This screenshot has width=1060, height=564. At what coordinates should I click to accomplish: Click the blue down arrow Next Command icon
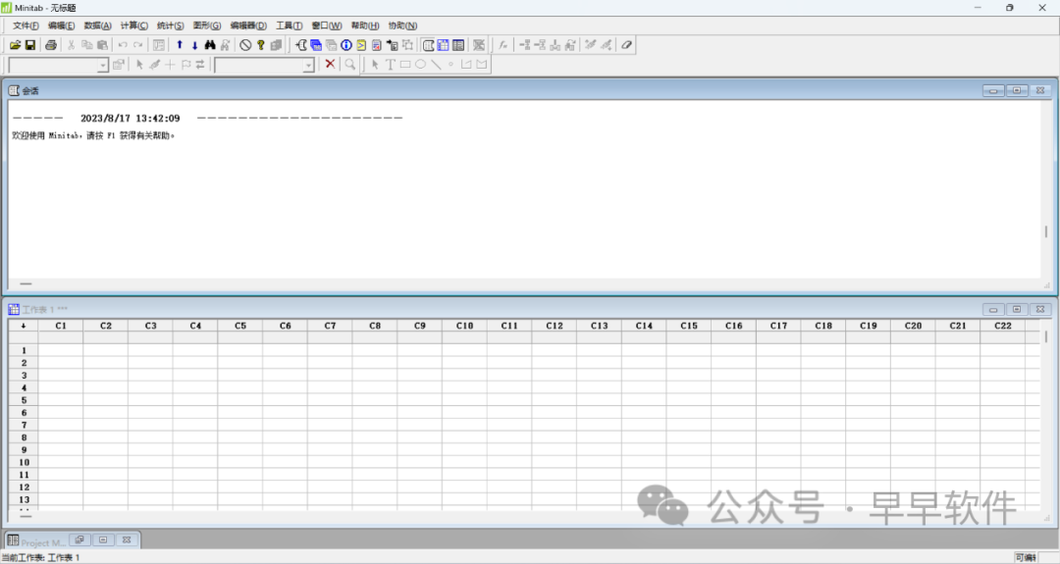click(194, 45)
